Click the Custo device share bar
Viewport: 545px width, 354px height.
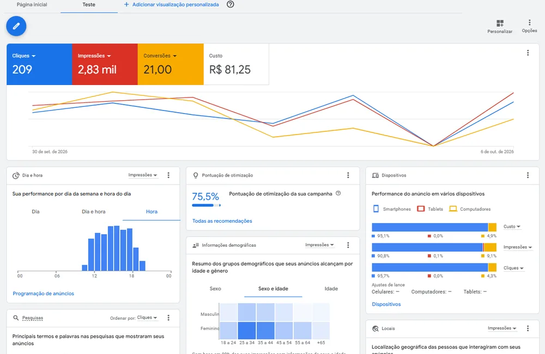pyautogui.click(x=434, y=227)
